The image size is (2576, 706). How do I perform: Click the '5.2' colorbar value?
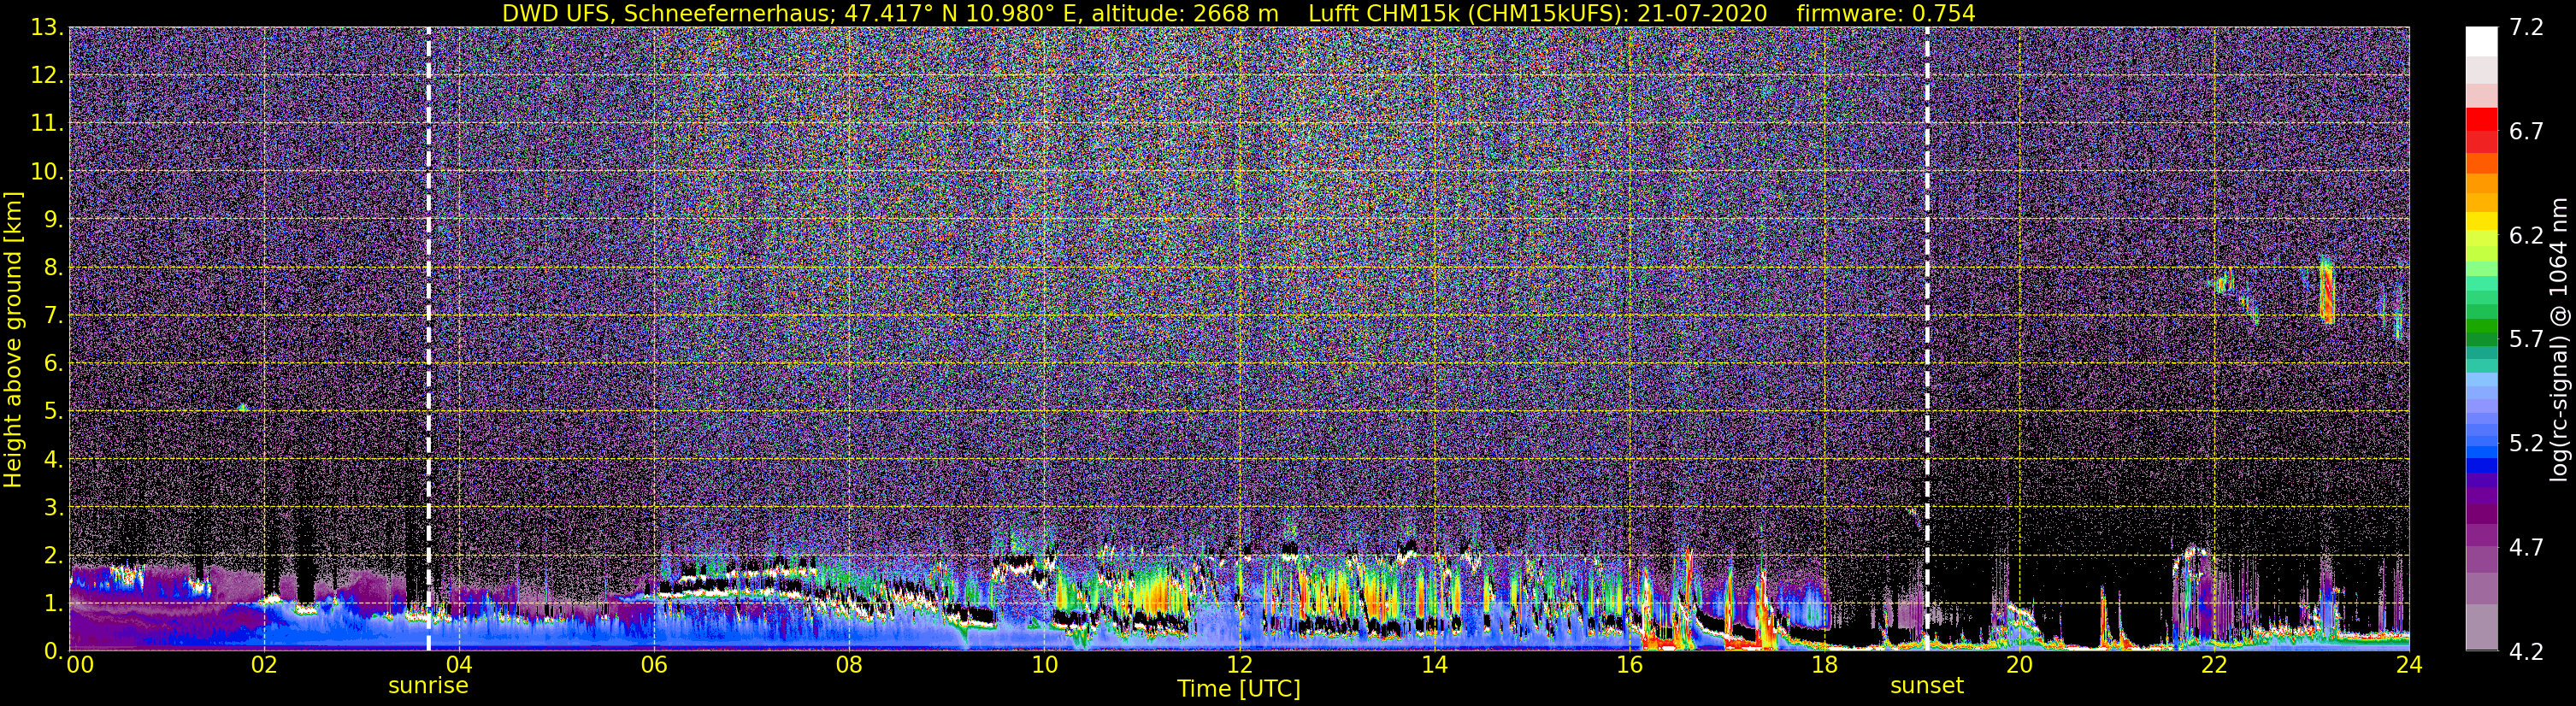2526,443
